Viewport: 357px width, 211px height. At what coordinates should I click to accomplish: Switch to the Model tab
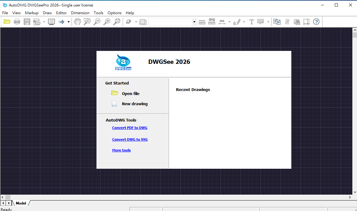[21, 203]
